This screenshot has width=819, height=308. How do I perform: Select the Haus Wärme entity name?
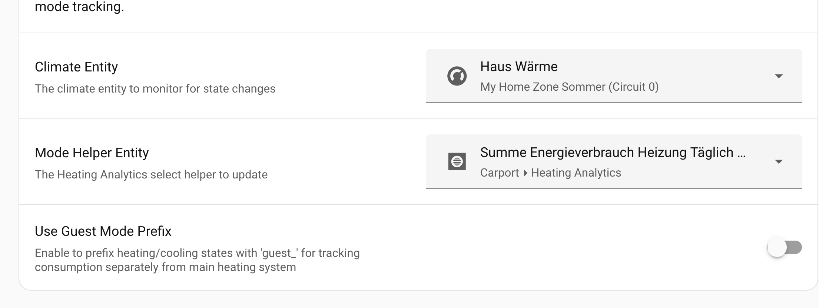tap(519, 67)
